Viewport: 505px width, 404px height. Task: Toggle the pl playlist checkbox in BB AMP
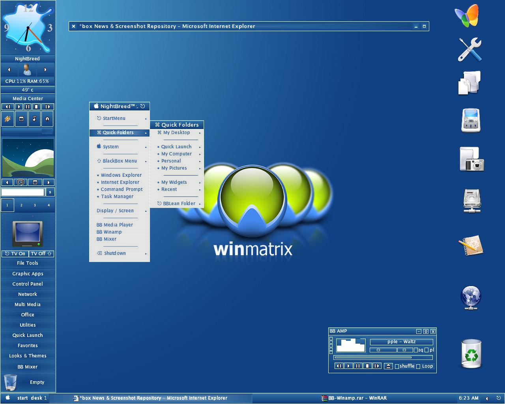[426, 350]
